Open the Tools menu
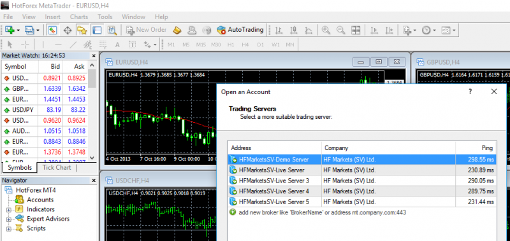510x241 pixels. coord(105,17)
